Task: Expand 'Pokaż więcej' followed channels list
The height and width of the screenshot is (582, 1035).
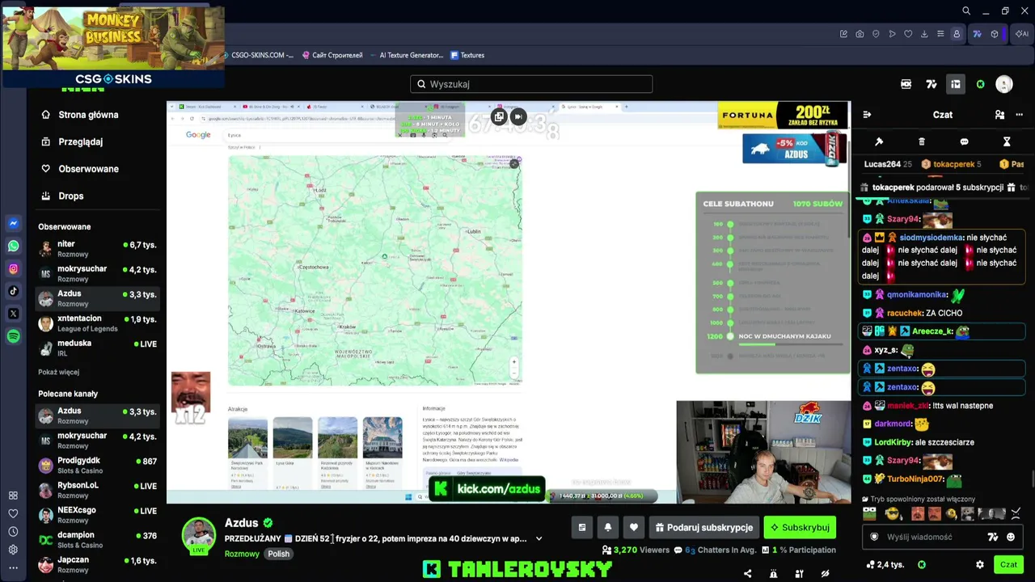Action: 58,372
